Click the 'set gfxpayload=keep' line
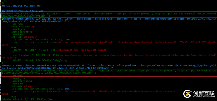This screenshot has height=101, width=217. [23, 27]
